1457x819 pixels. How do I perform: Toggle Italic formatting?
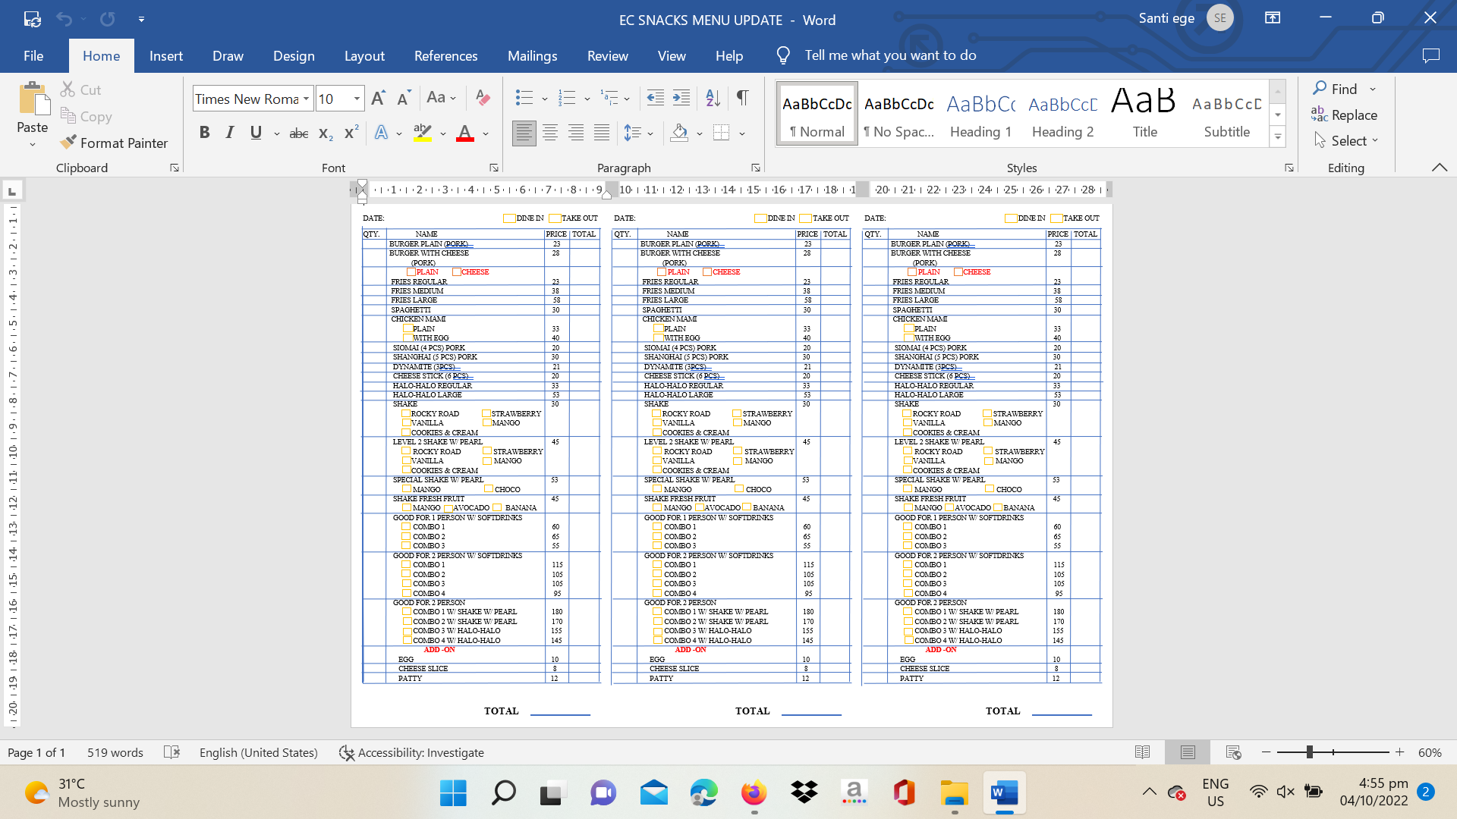[x=230, y=133]
